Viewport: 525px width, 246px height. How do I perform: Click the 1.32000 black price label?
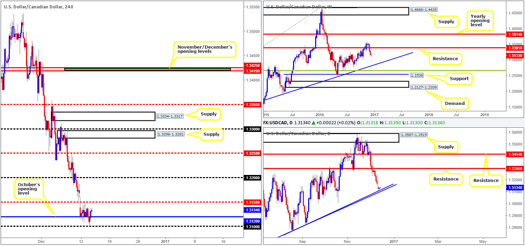(x=252, y=178)
